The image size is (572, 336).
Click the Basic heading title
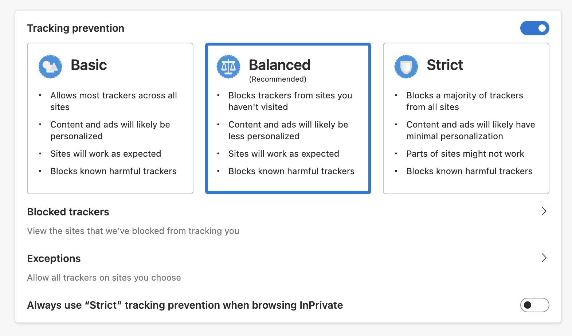(89, 65)
